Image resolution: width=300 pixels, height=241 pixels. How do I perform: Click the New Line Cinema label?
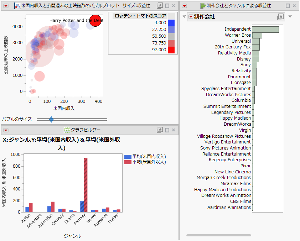(232, 172)
